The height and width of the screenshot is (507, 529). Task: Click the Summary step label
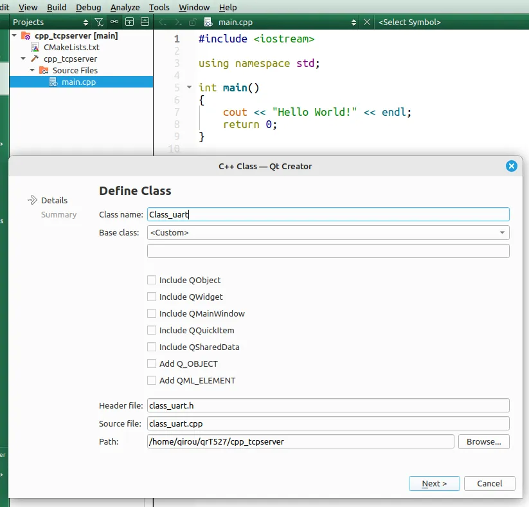(x=58, y=214)
